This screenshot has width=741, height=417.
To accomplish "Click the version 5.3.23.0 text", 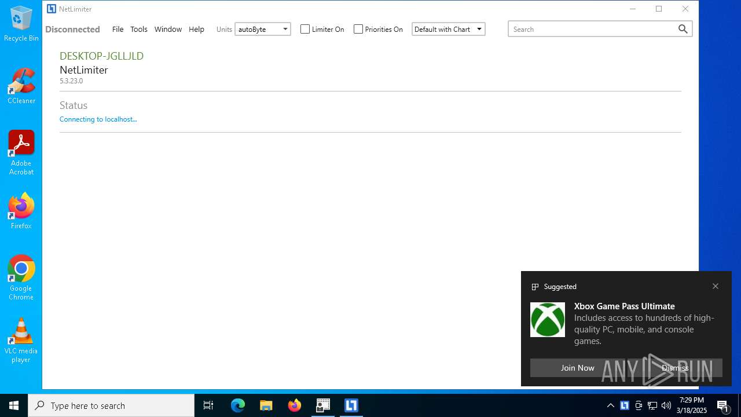I will (x=71, y=81).
